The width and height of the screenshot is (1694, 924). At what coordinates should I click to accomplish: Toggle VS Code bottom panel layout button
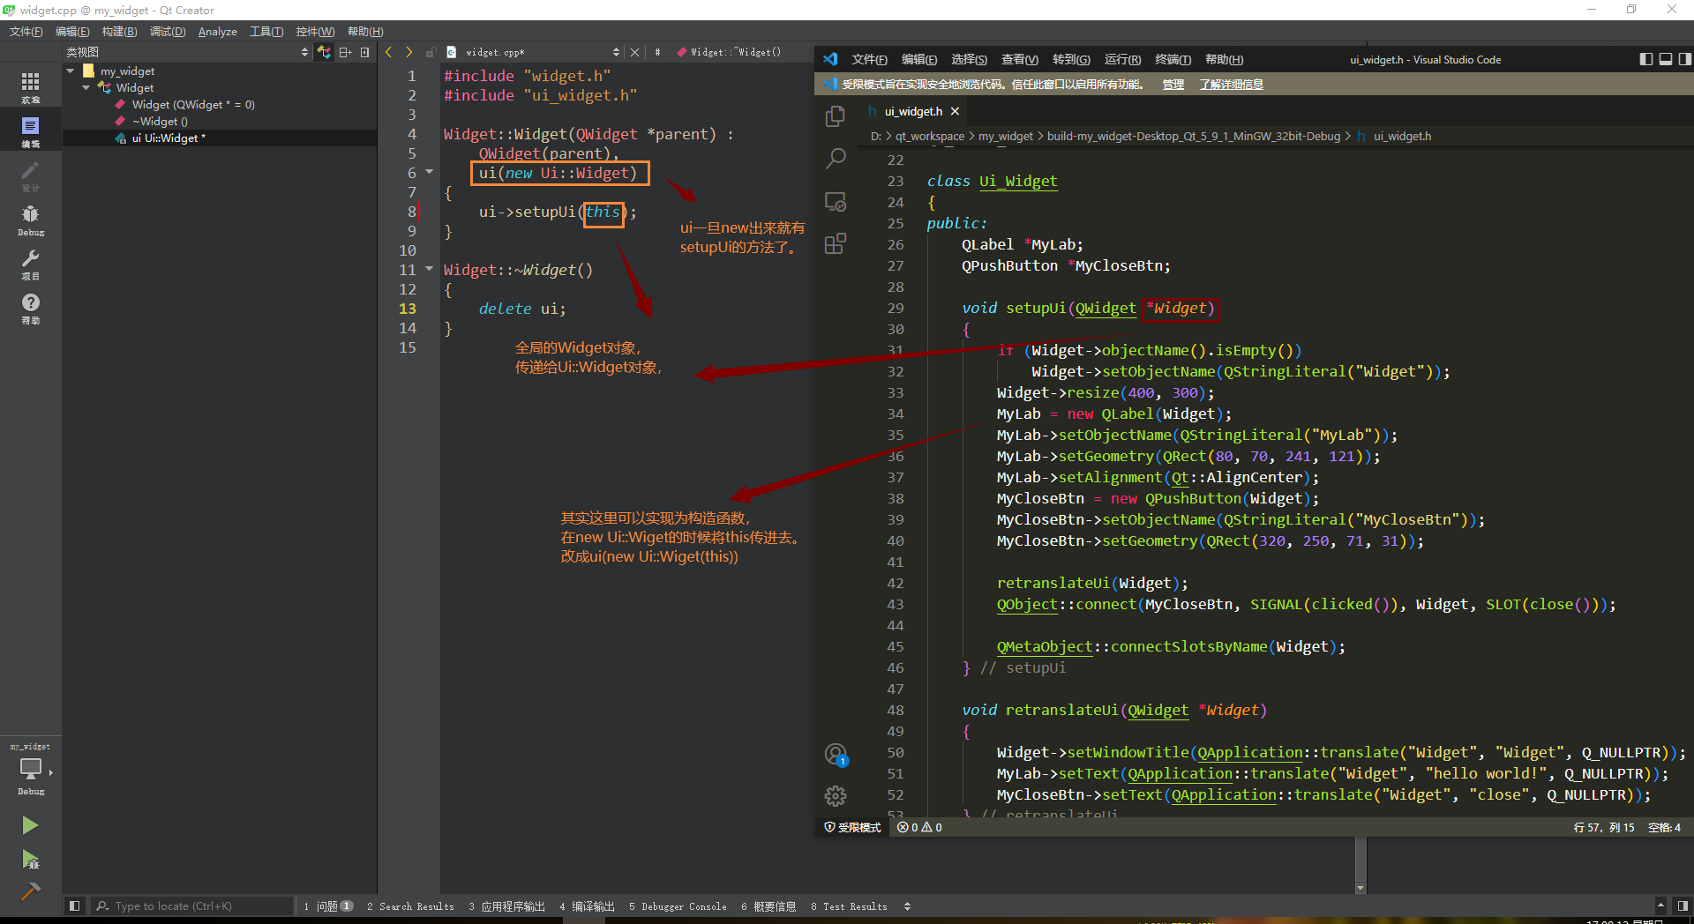[x=1665, y=59]
